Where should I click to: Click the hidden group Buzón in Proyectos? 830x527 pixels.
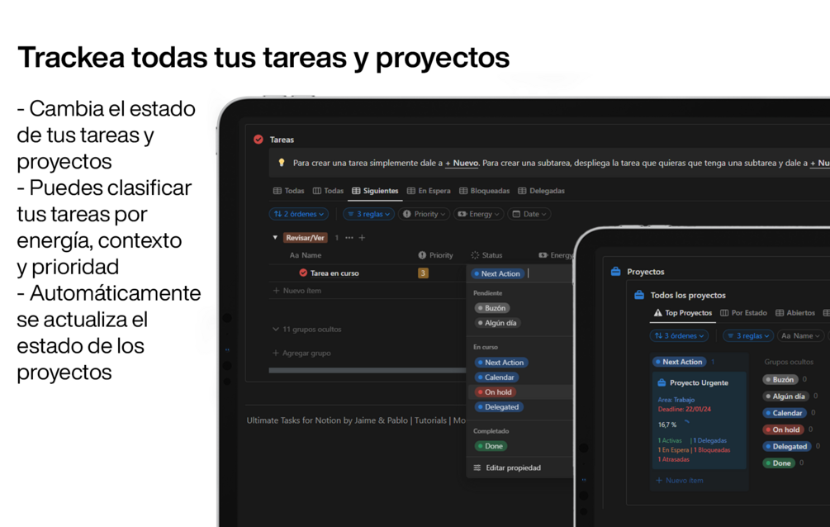[780, 379]
